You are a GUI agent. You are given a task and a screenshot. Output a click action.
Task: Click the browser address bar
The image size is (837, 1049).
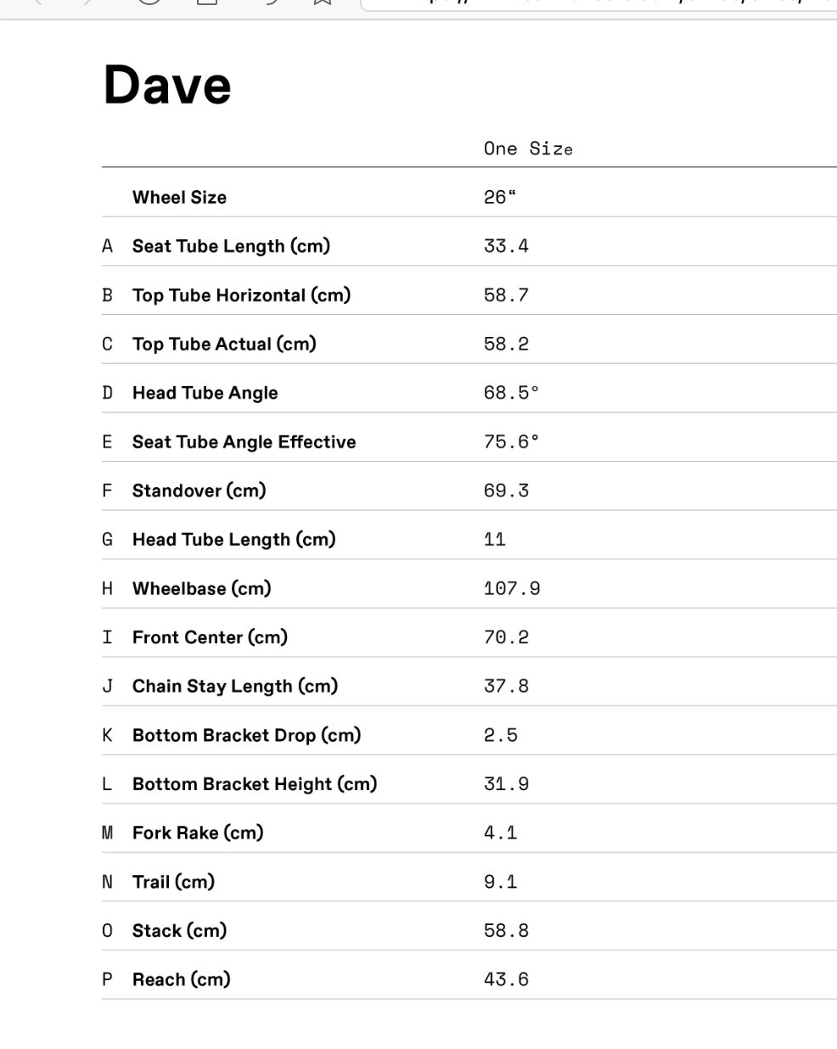click(594, 3)
